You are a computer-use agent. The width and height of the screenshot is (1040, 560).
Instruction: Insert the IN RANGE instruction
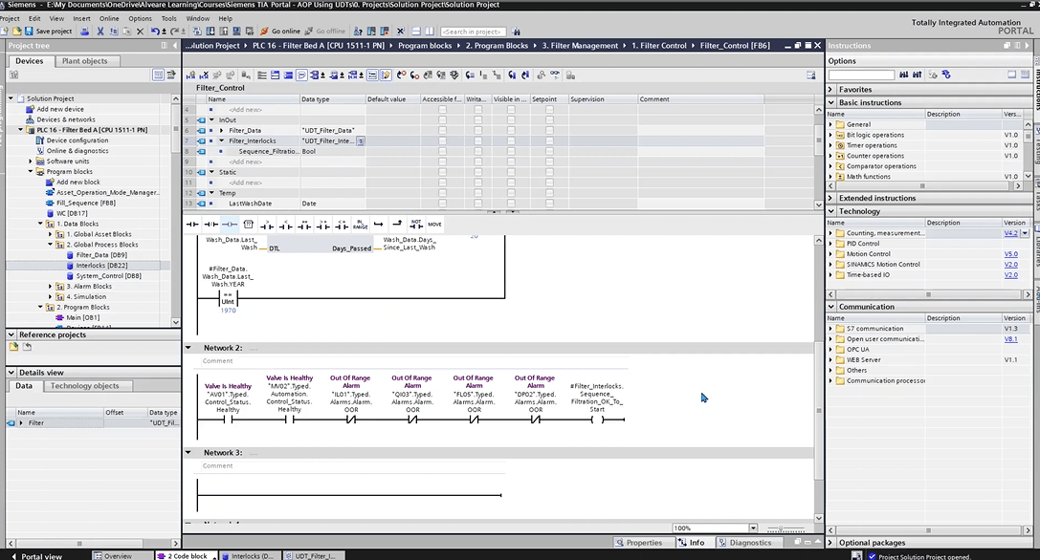pyautogui.click(x=360, y=224)
